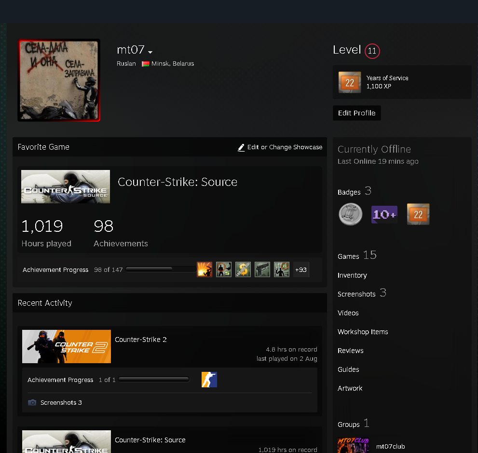Click the 1,019 Hours played stat
The width and height of the screenshot is (478, 453).
[46, 233]
